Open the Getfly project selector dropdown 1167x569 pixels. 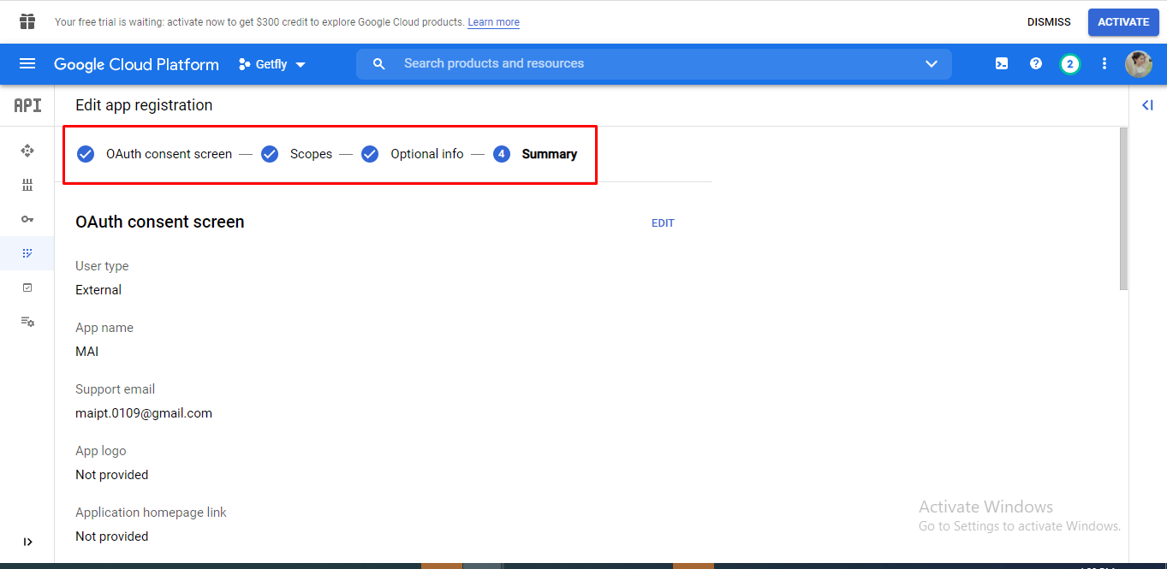coord(271,64)
